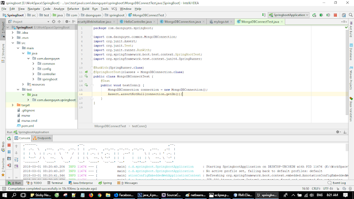Open Run panel settings gear
354x199 pixels.
(338, 132)
